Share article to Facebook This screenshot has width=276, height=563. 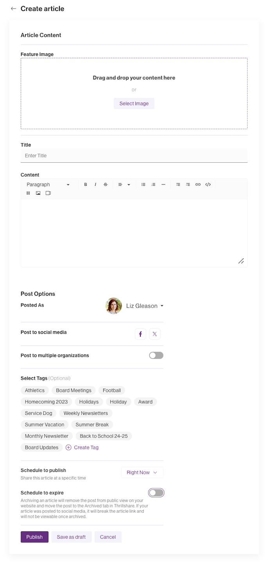(x=140, y=334)
